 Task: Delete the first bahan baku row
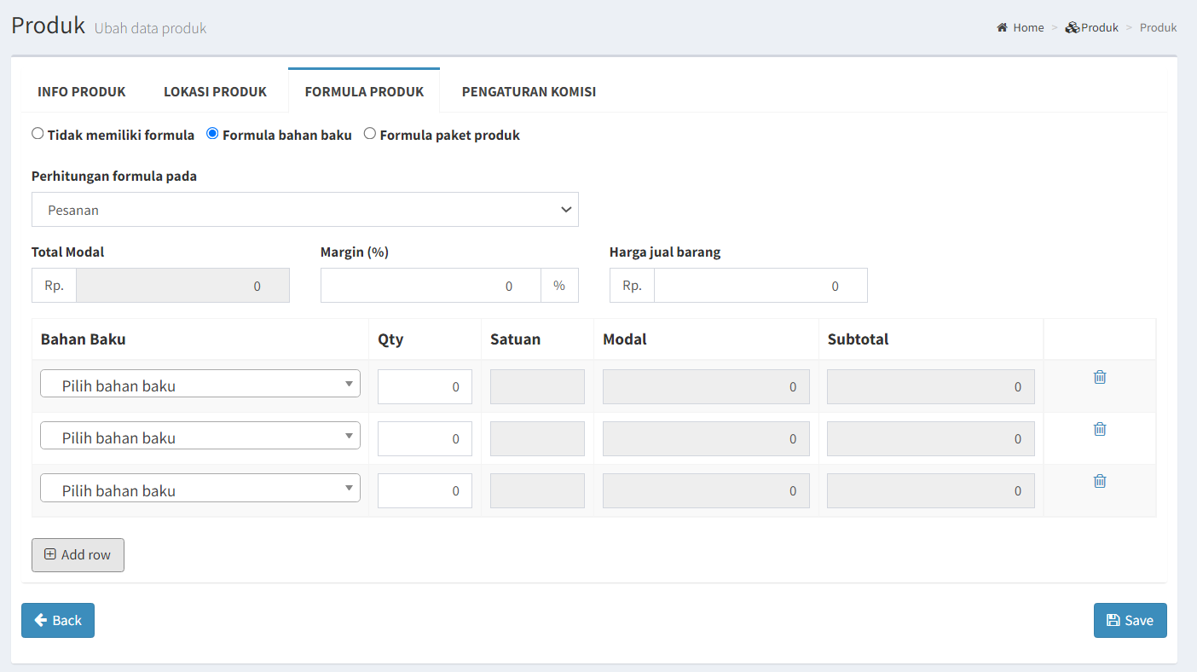click(1100, 377)
